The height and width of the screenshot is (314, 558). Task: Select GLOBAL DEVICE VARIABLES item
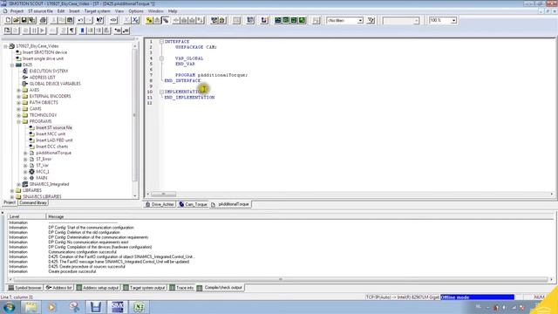pyautogui.click(x=55, y=84)
